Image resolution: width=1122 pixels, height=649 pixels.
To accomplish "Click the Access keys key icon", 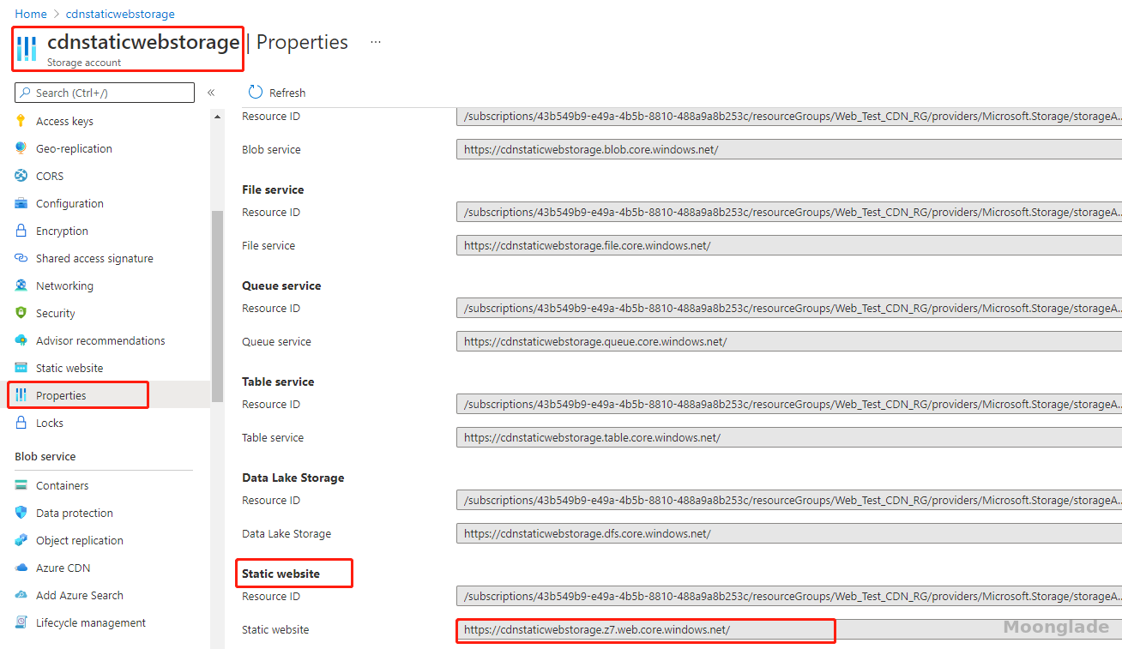I will (21, 121).
